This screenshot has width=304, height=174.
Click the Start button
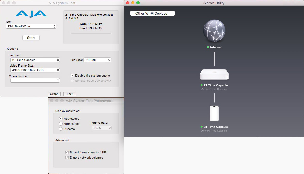point(31,38)
